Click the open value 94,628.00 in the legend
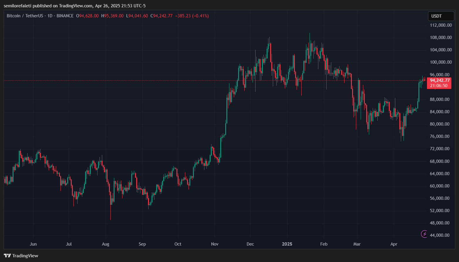 click(89, 16)
